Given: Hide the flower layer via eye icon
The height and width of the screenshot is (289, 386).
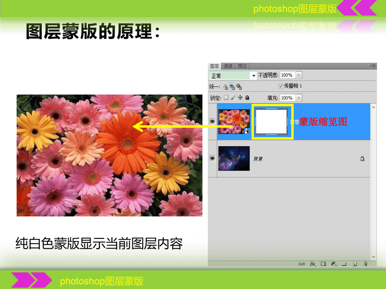Looking at the screenshot, I should point(212,121).
